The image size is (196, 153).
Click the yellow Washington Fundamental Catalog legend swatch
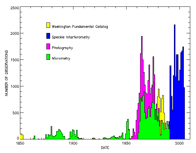pyautogui.click(x=48, y=25)
